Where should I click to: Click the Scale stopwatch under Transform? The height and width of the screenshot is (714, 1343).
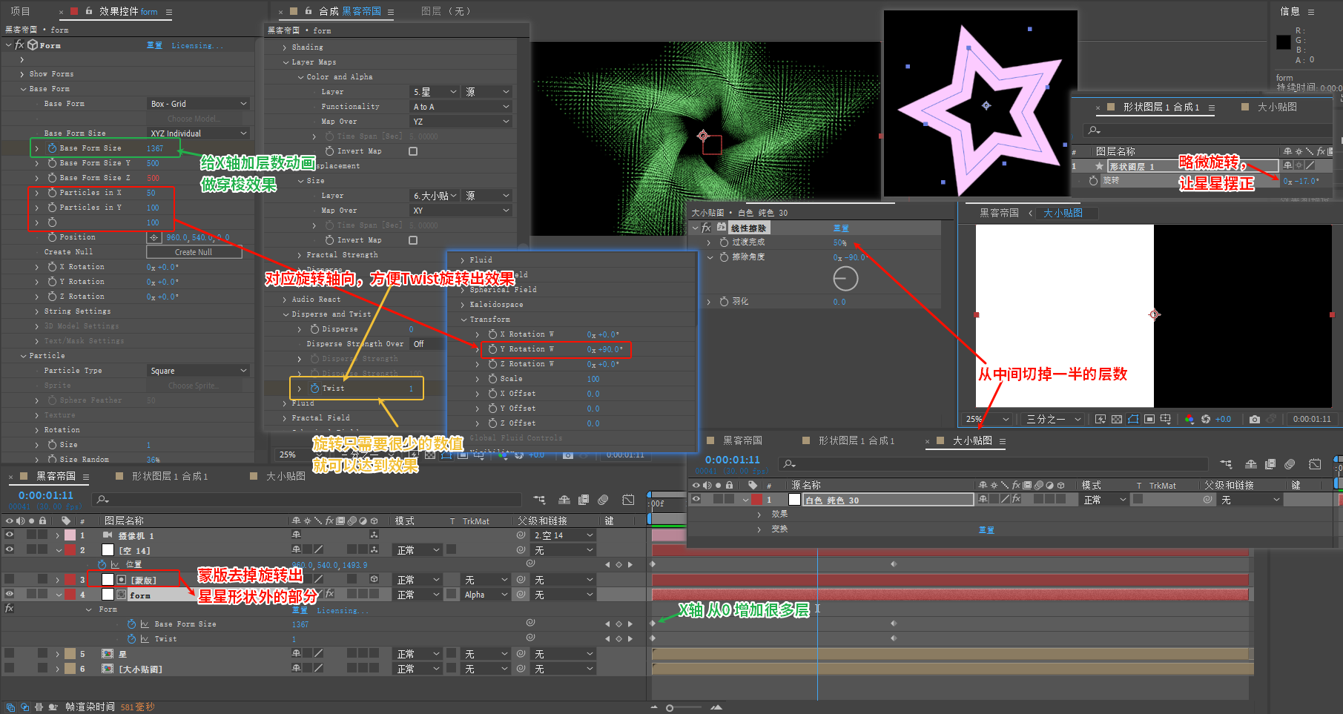pyautogui.click(x=492, y=379)
